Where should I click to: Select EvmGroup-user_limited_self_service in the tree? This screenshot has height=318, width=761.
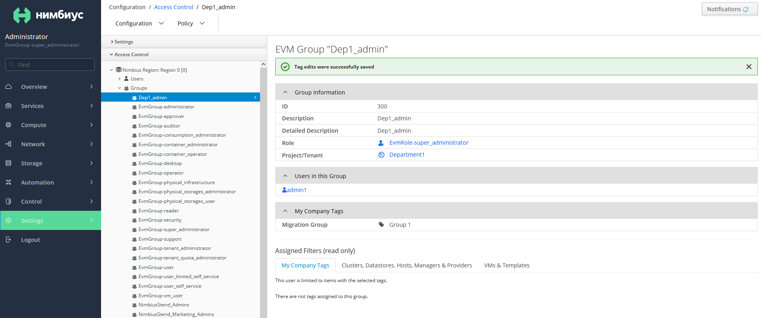pos(179,277)
